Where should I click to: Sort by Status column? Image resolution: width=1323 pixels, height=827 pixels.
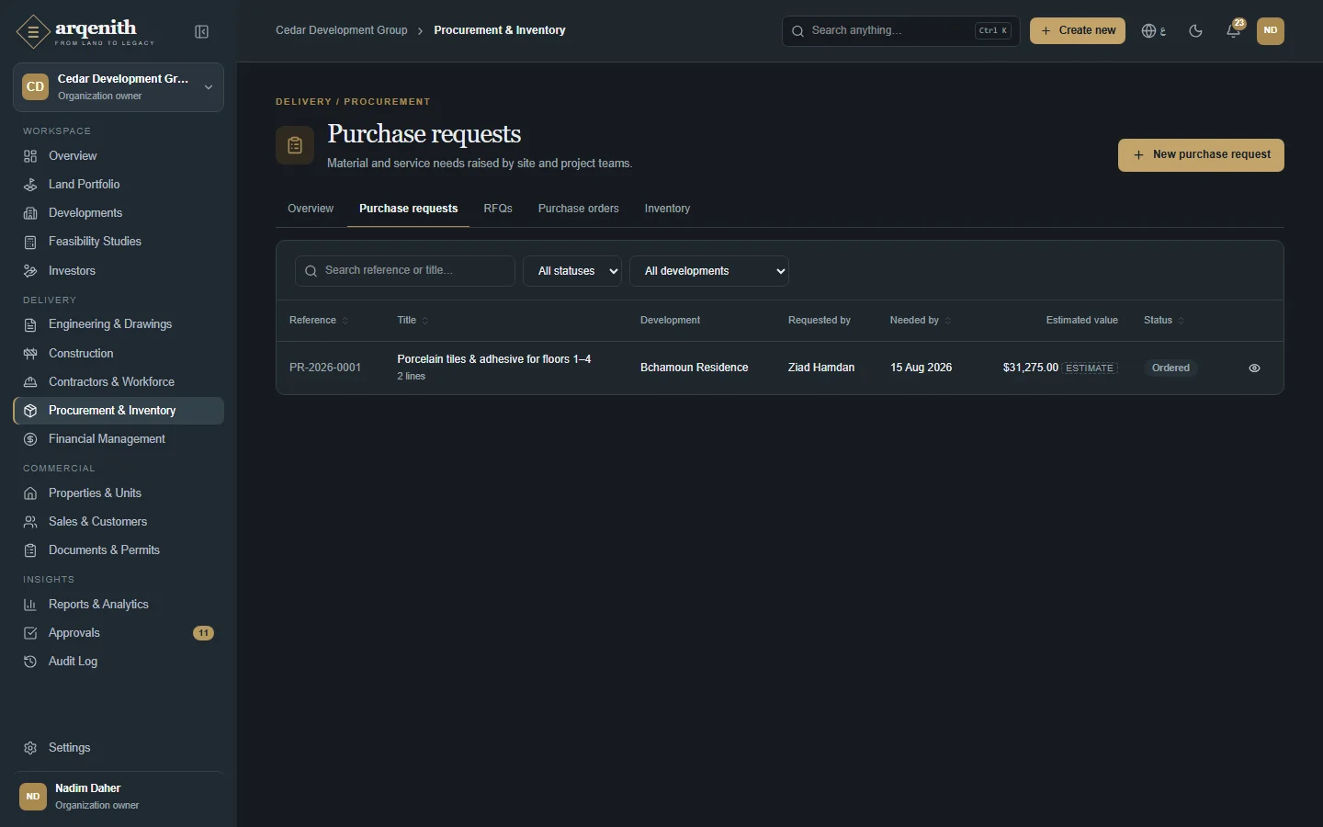point(1164,321)
